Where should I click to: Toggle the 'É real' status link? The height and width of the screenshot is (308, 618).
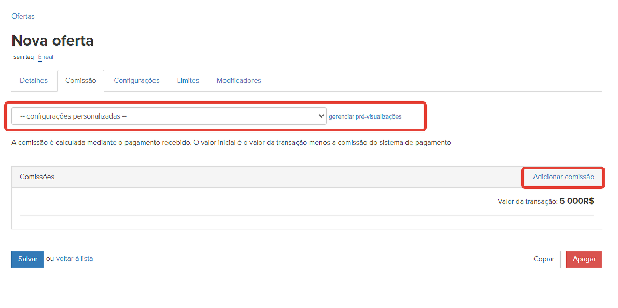(46, 57)
